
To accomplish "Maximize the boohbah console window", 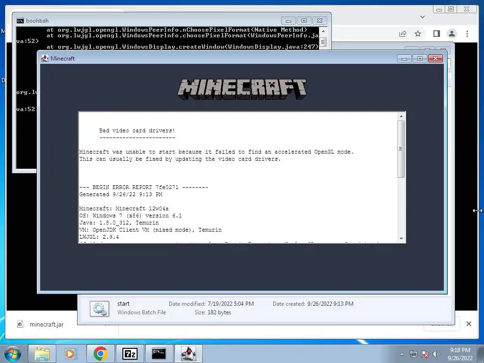I will tap(304, 21).
